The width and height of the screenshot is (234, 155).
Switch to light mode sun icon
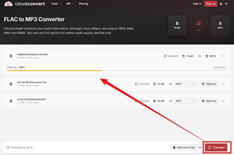pos(226,4)
